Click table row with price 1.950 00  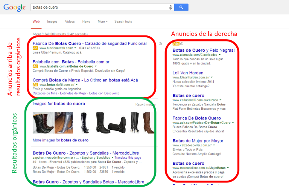tap(79, 167)
